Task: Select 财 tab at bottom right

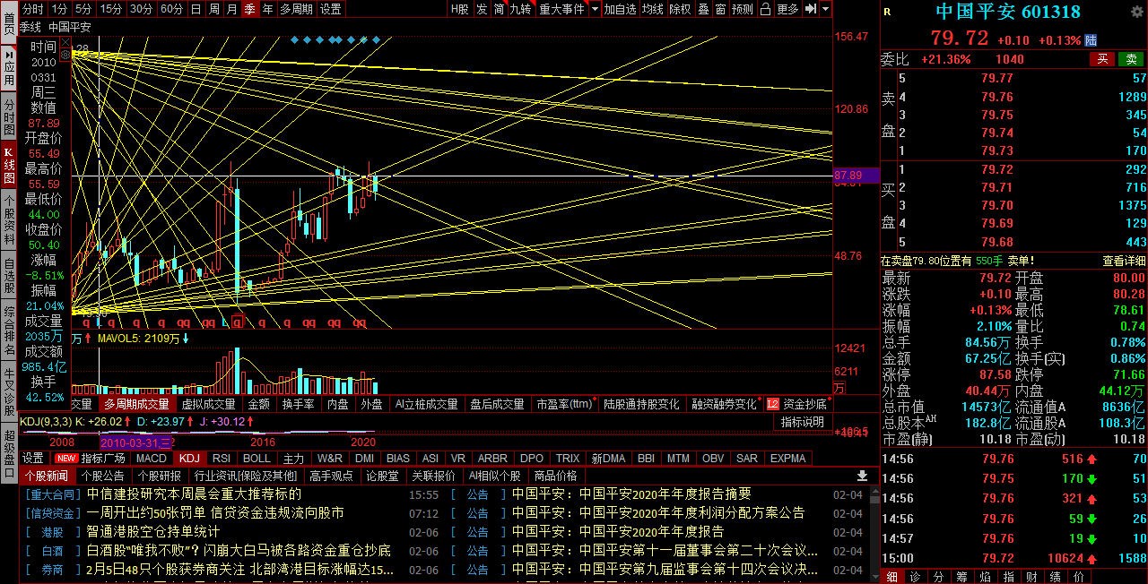Action: [1031, 577]
